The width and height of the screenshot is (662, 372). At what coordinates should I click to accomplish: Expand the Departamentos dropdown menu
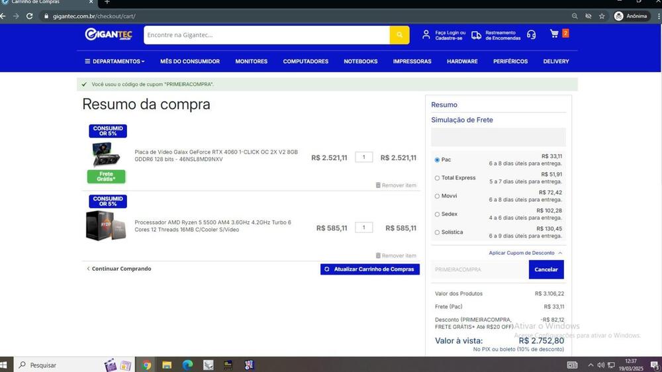(115, 61)
